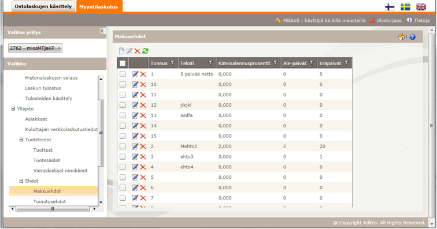Switch to Myyntilaskutus tab
The image size is (437, 229).
click(99, 6)
